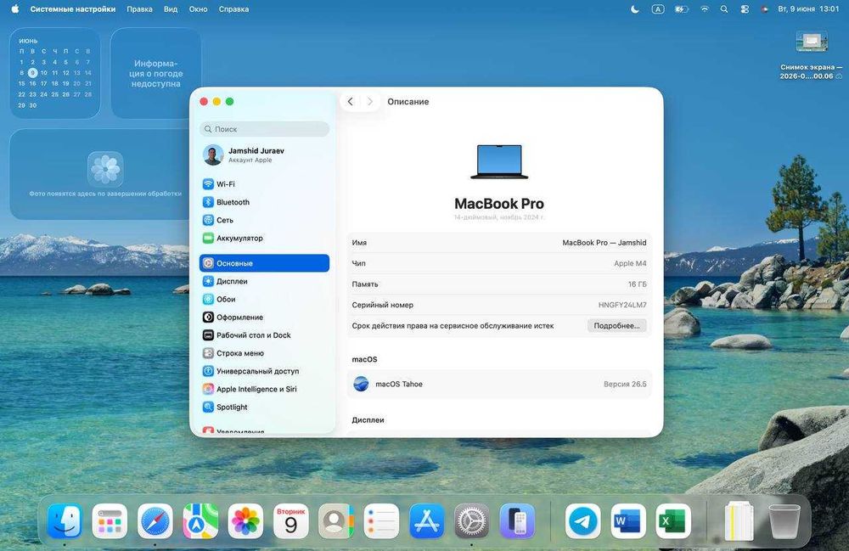Open Trash in the Dock
Viewport: 849px width, 551px height.
point(784,521)
